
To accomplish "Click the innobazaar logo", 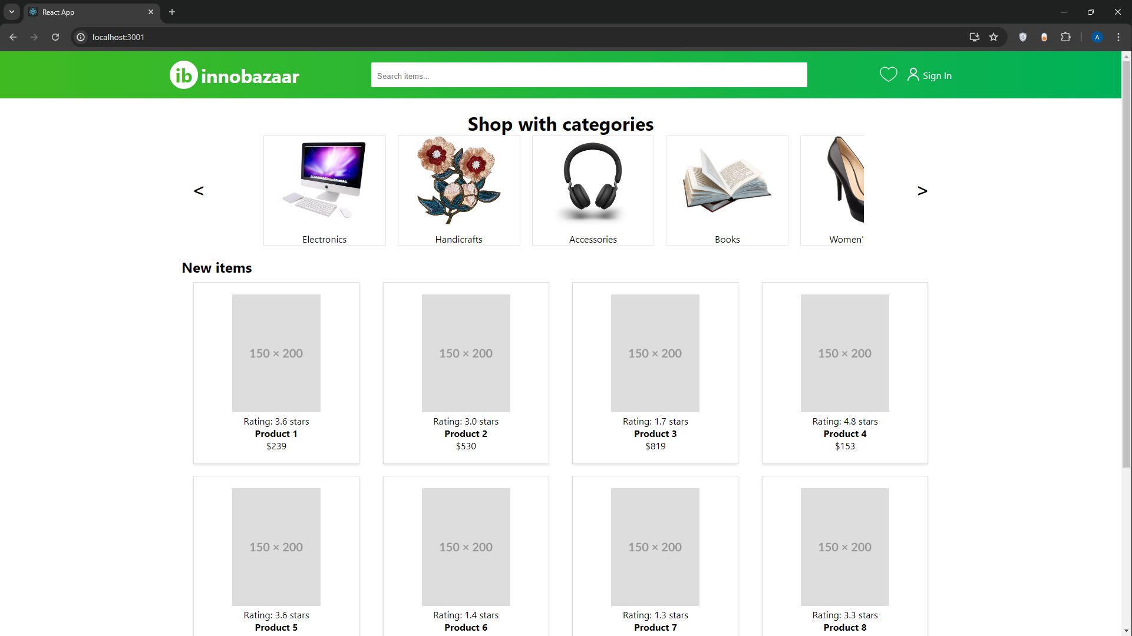I will pos(235,75).
